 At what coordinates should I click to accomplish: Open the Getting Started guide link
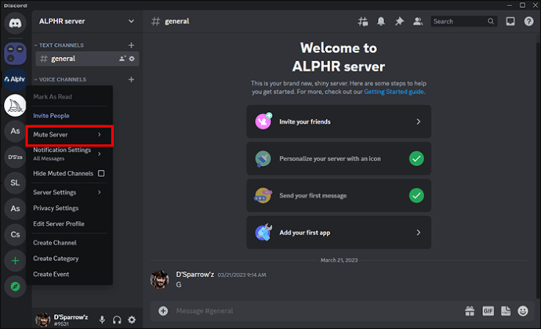pyautogui.click(x=394, y=92)
